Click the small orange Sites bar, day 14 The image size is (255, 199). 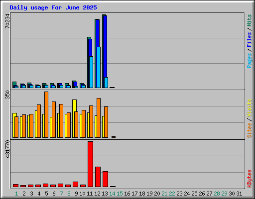click(114, 137)
